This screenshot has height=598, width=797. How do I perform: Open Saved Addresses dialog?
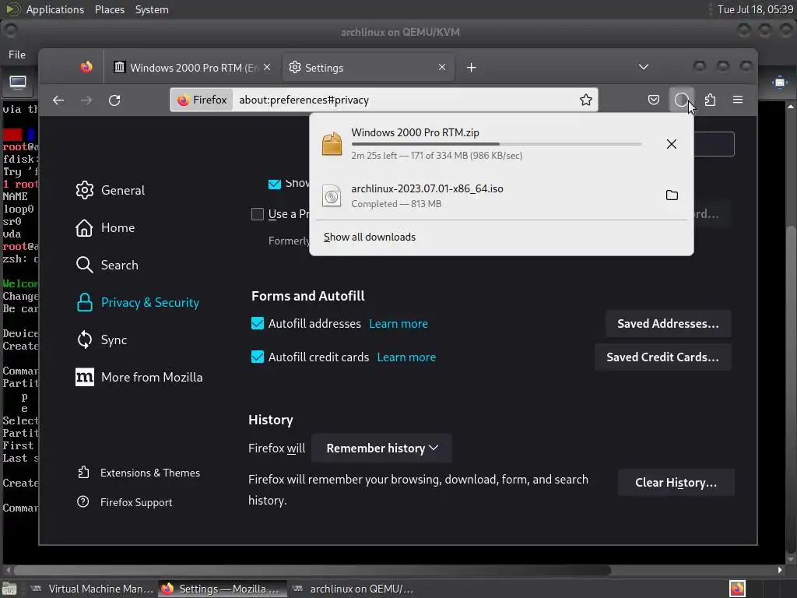668,323
